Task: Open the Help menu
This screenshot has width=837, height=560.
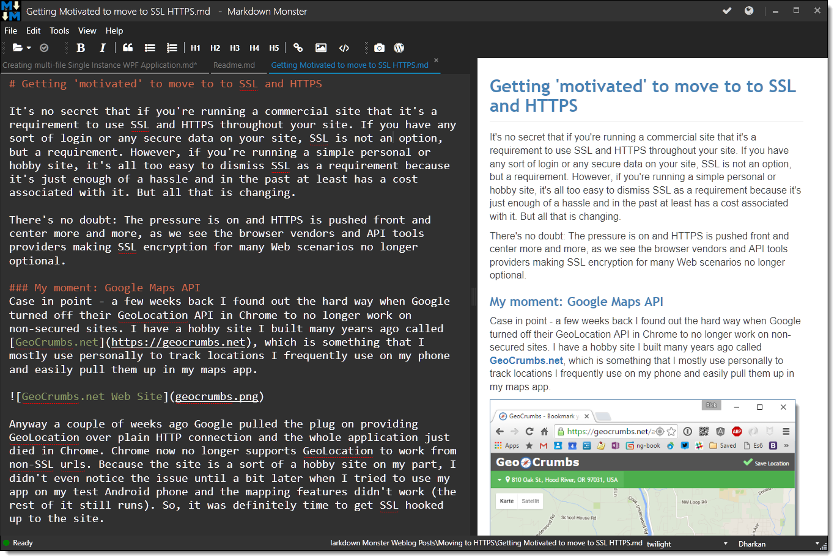Action: click(x=114, y=31)
